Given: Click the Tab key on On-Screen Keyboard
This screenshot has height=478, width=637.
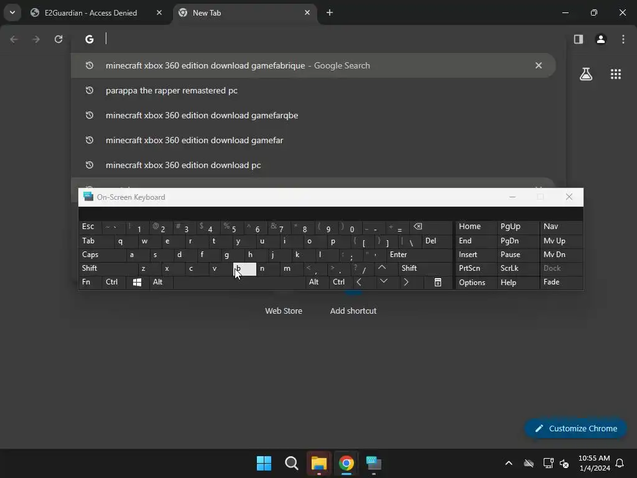Looking at the screenshot, I should (96, 241).
